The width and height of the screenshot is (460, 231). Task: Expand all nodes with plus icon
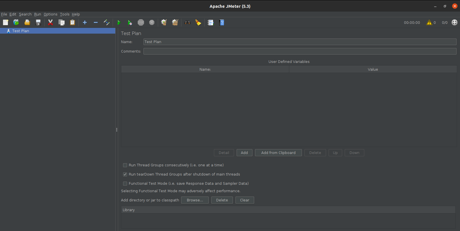click(x=85, y=22)
